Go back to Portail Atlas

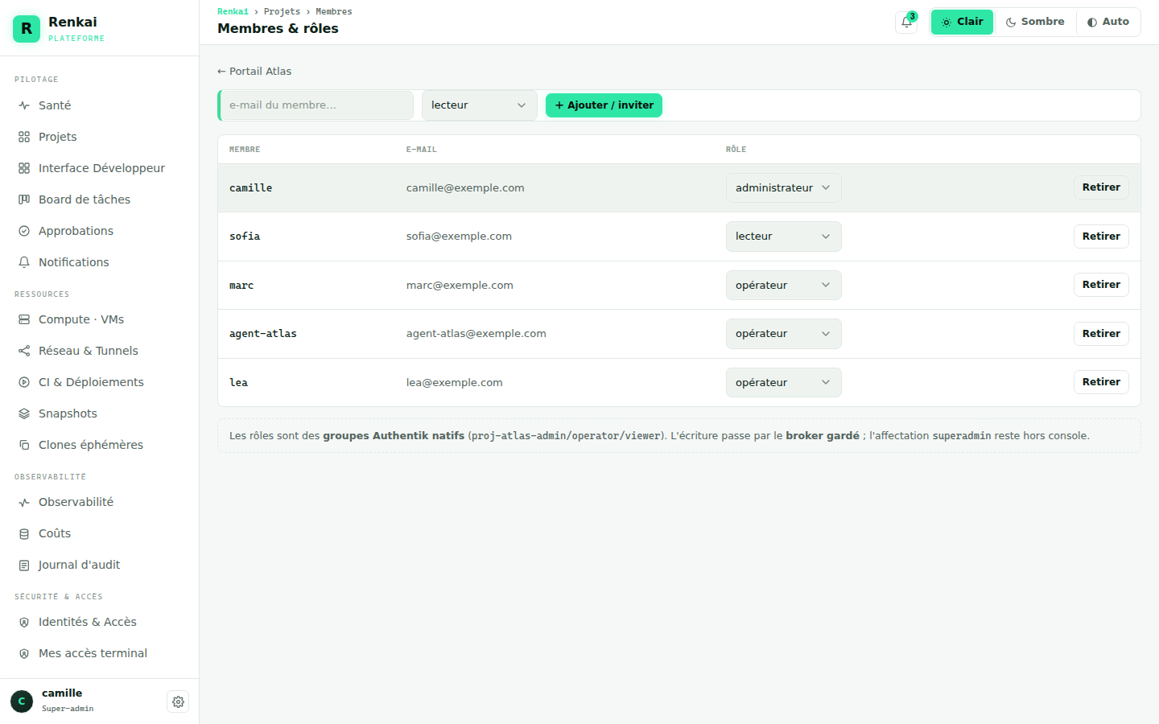coord(254,72)
